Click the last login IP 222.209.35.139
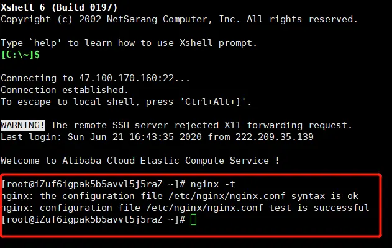This screenshot has height=248, width=392. click(x=274, y=137)
